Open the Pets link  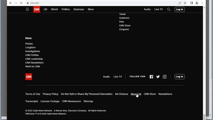point(121,22)
